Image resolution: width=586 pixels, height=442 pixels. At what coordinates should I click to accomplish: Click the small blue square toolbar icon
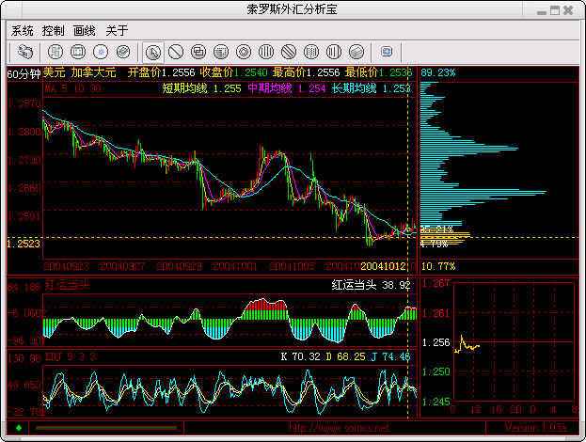coord(387,51)
